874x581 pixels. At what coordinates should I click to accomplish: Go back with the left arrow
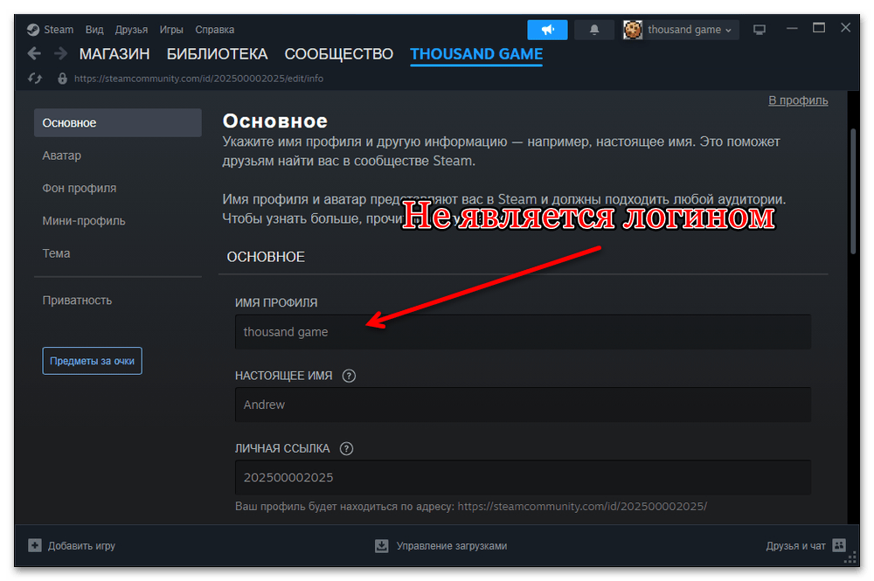point(35,54)
